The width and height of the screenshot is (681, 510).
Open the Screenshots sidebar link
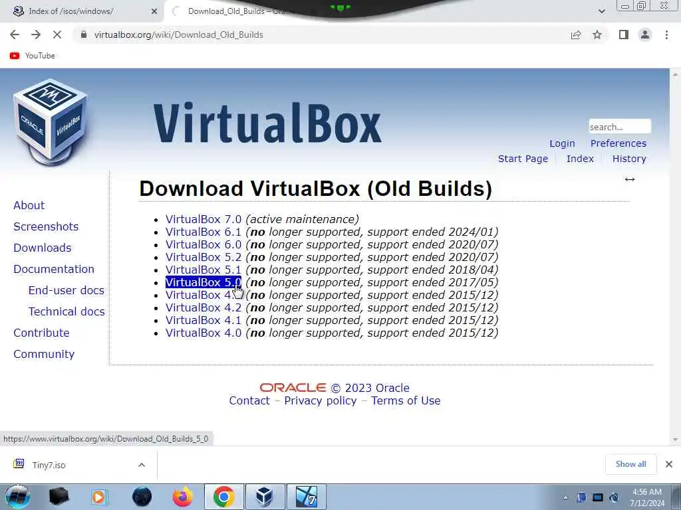[46, 226]
